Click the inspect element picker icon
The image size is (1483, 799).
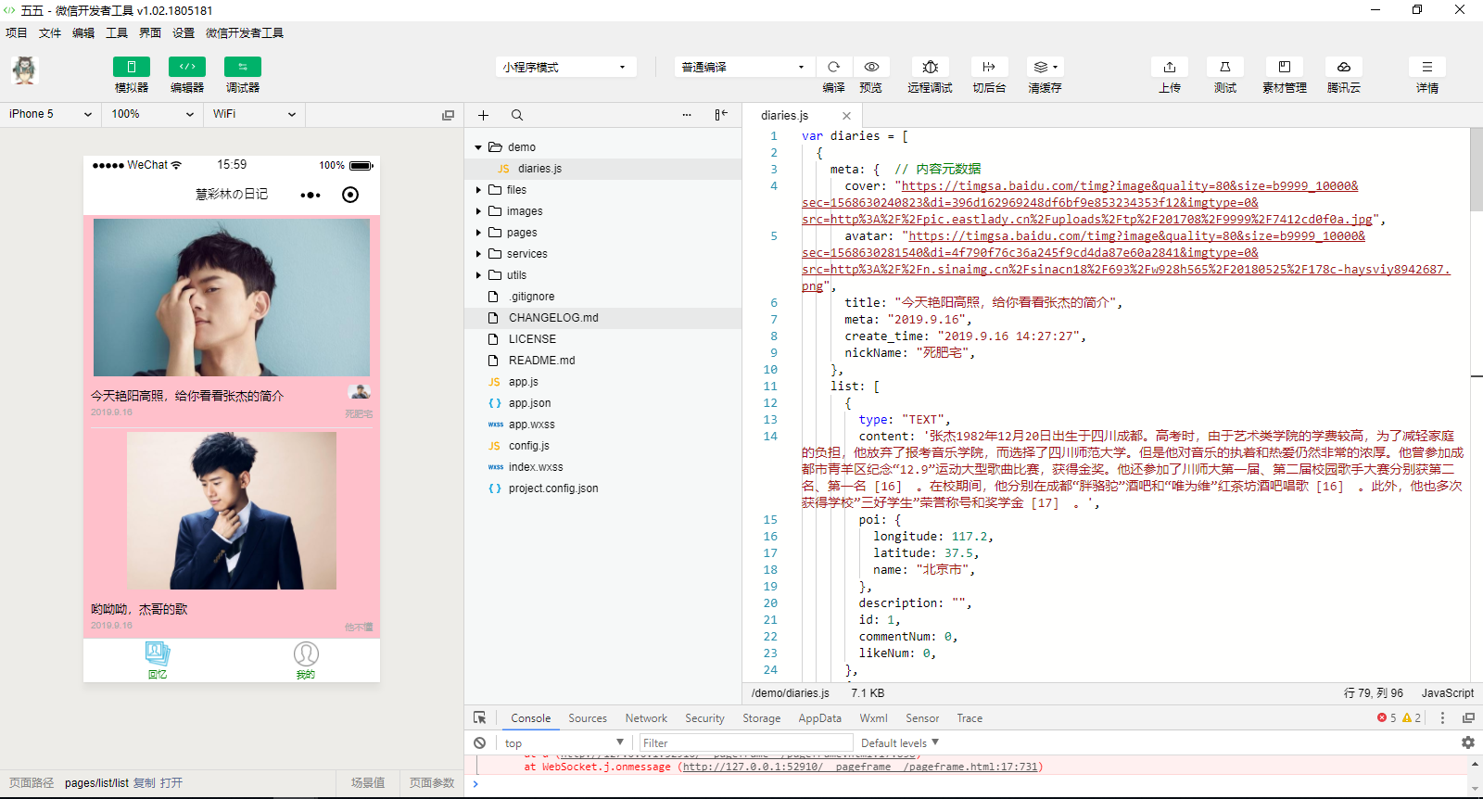[479, 718]
